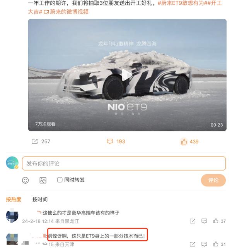Open the first commenter's avatar profile
Screen dimensions: 232x248
click(12, 216)
